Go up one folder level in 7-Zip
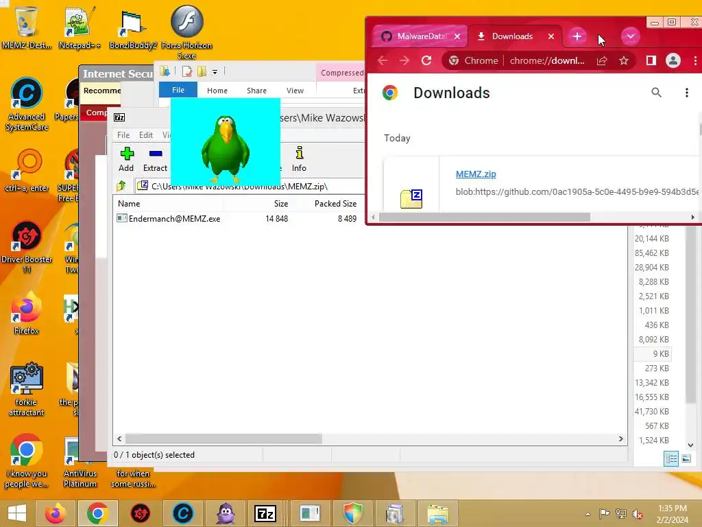 [x=121, y=185]
